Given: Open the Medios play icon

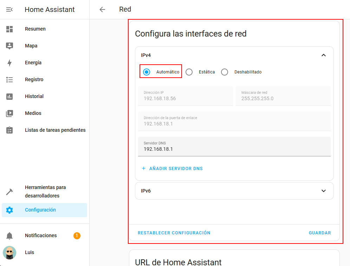Looking at the screenshot, I should tap(9, 113).
